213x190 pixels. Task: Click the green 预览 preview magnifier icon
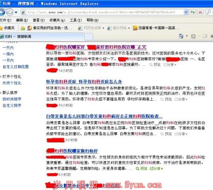point(137,169)
